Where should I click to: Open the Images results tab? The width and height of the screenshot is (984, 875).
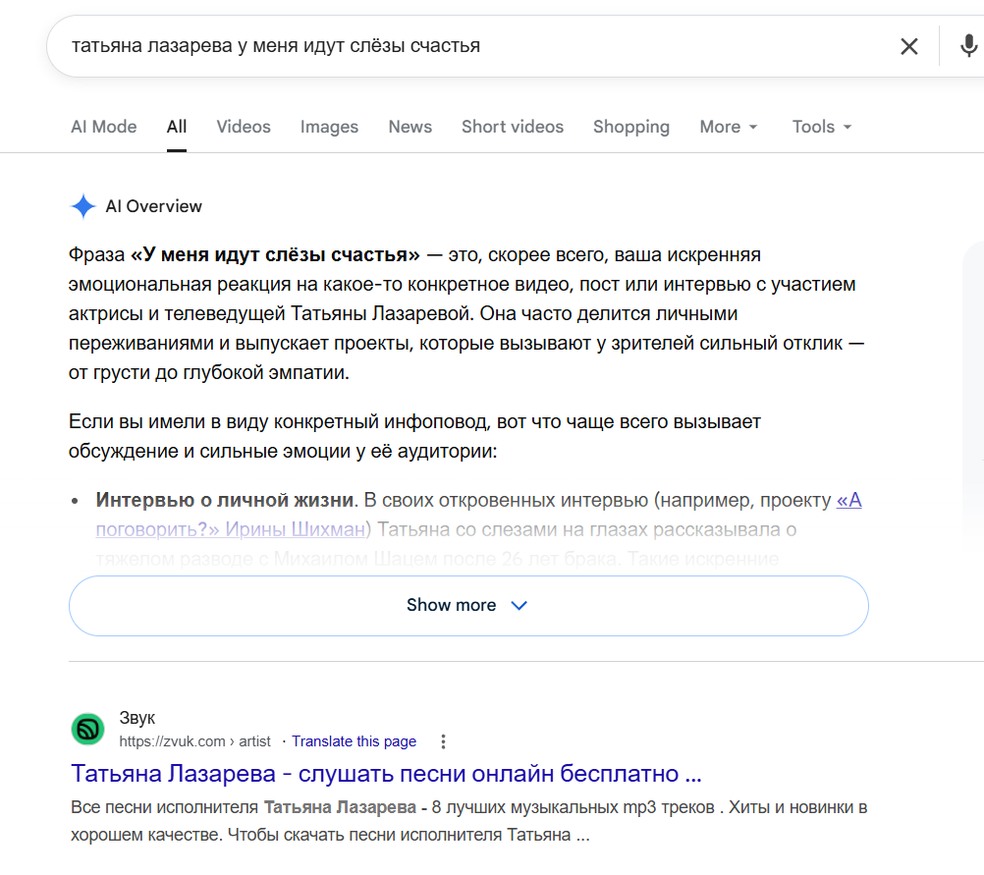pyautogui.click(x=329, y=127)
